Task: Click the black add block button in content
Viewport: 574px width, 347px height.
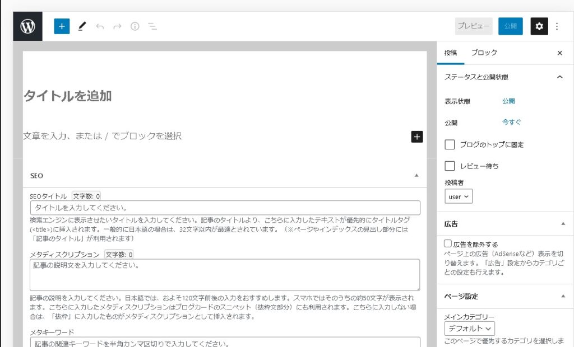Action: tap(416, 137)
